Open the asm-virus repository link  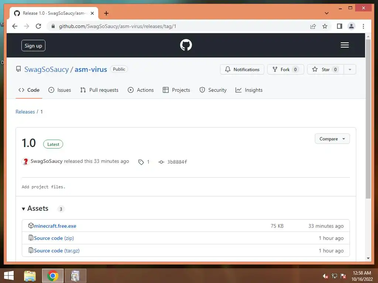click(x=91, y=69)
